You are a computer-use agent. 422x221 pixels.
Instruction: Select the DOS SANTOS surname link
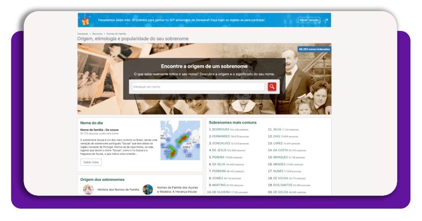283,185
